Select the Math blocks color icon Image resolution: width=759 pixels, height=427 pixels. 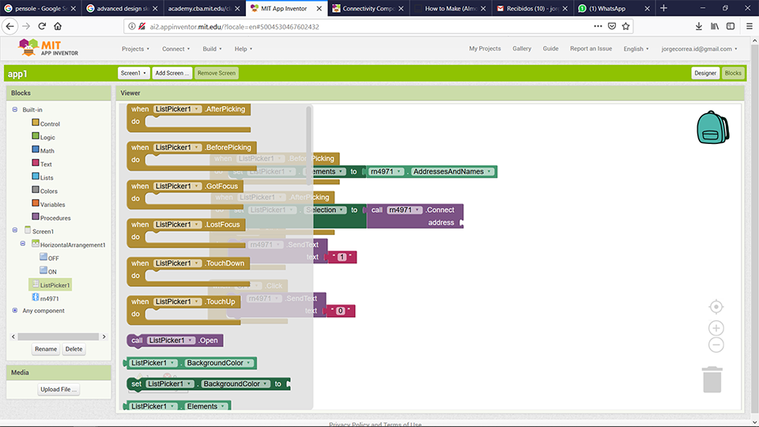point(36,149)
